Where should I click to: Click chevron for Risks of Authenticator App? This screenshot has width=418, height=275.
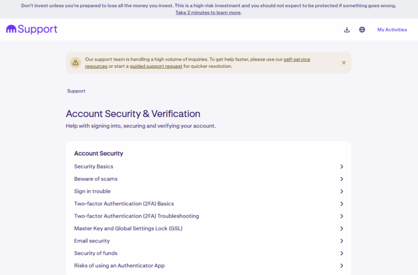(x=342, y=266)
